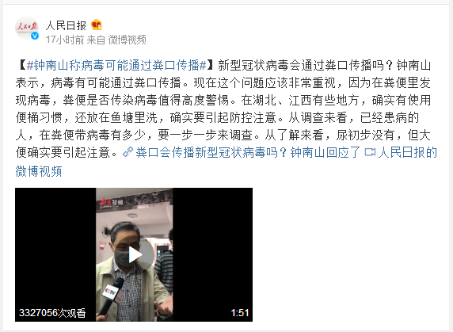Click the chain link icon before 粪口会传播
Viewport: 453px width, 332px height.
click(x=128, y=152)
